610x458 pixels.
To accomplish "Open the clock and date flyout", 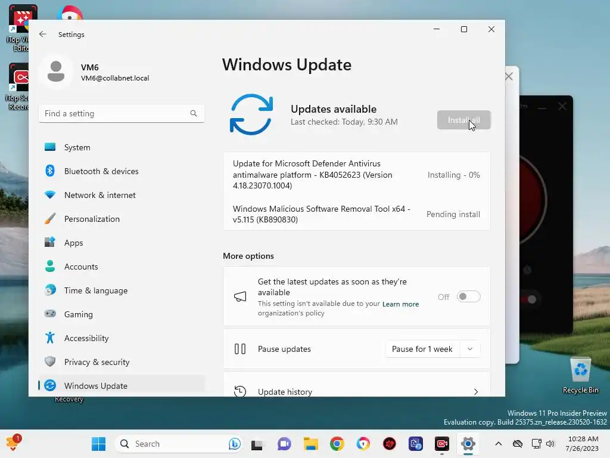I will 583,444.
